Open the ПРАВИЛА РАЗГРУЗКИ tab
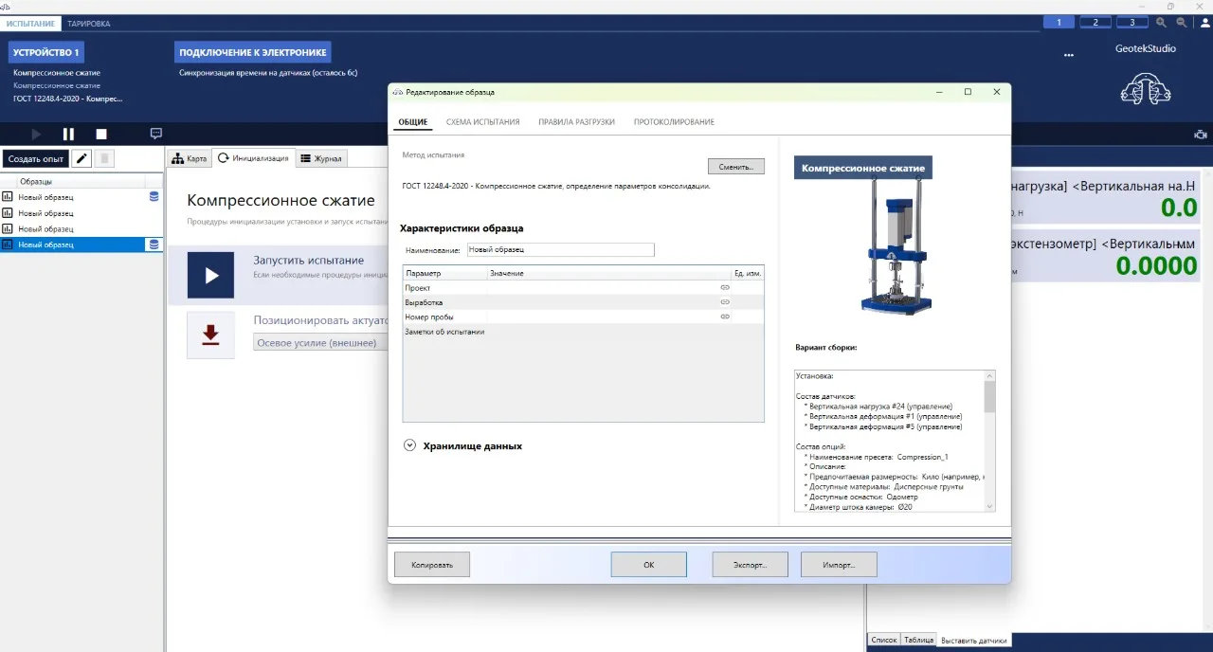Image resolution: width=1213 pixels, height=652 pixels. point(576,122)
